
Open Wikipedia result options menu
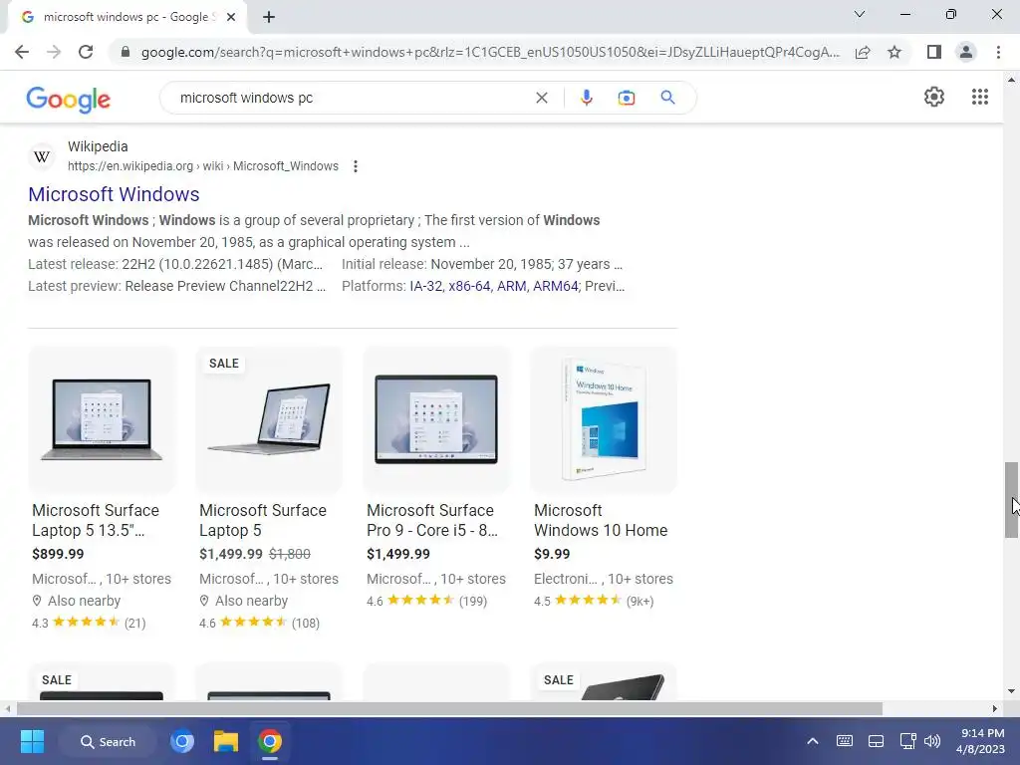[x=356, y=166]
